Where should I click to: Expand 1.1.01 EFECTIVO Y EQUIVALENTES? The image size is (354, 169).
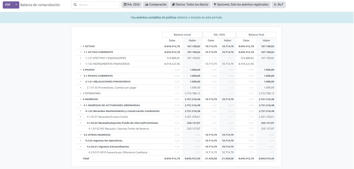81,58
